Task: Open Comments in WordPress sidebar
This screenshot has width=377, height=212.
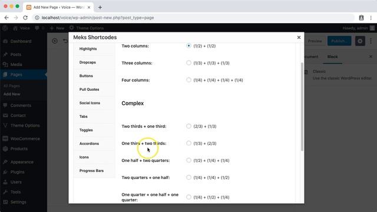Action: point(24,105)
